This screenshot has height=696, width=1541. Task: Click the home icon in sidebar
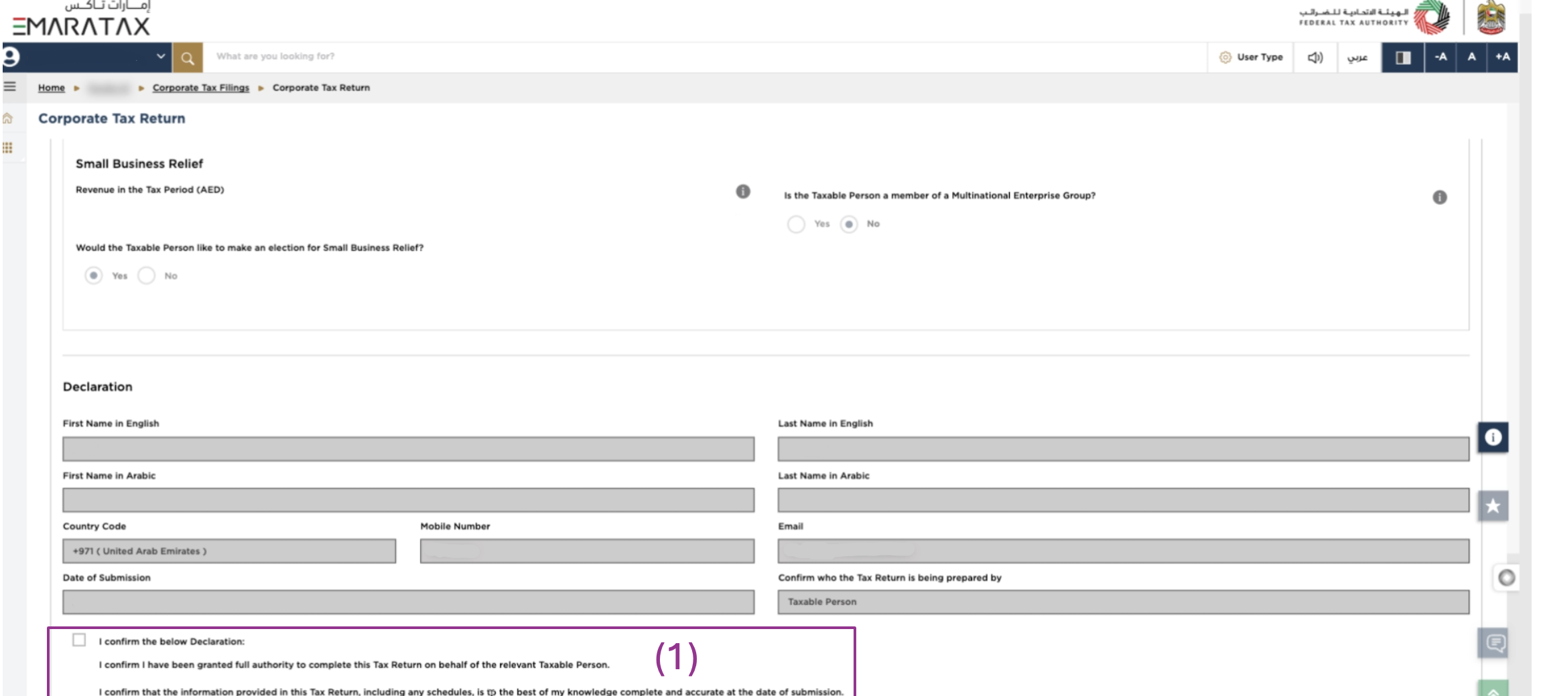[x=8, y=118]
